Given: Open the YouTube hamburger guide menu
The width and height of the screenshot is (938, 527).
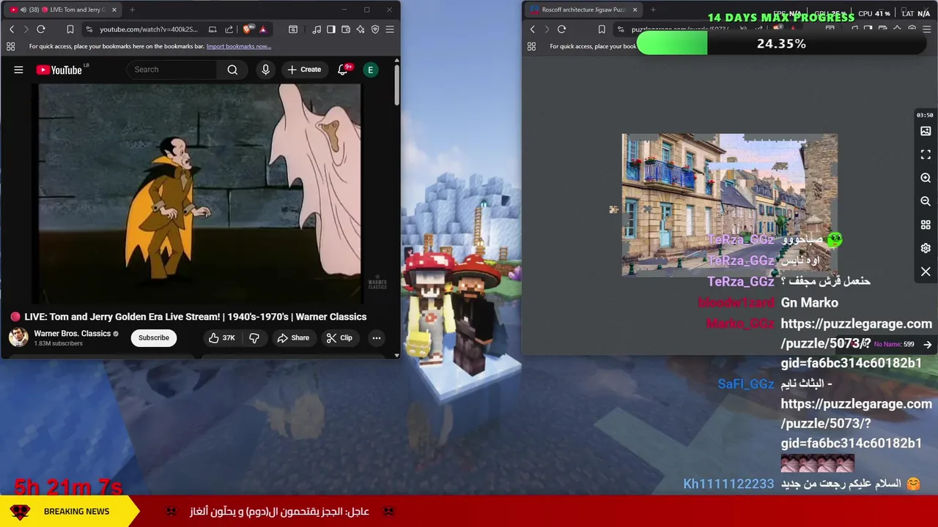Looking at the screenshot, I should [x=18, y=70].
